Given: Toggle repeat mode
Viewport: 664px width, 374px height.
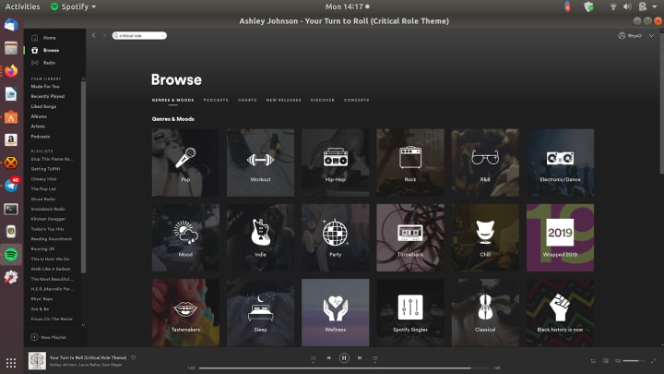Looking at the screenshot, I should tap(374, 358).
